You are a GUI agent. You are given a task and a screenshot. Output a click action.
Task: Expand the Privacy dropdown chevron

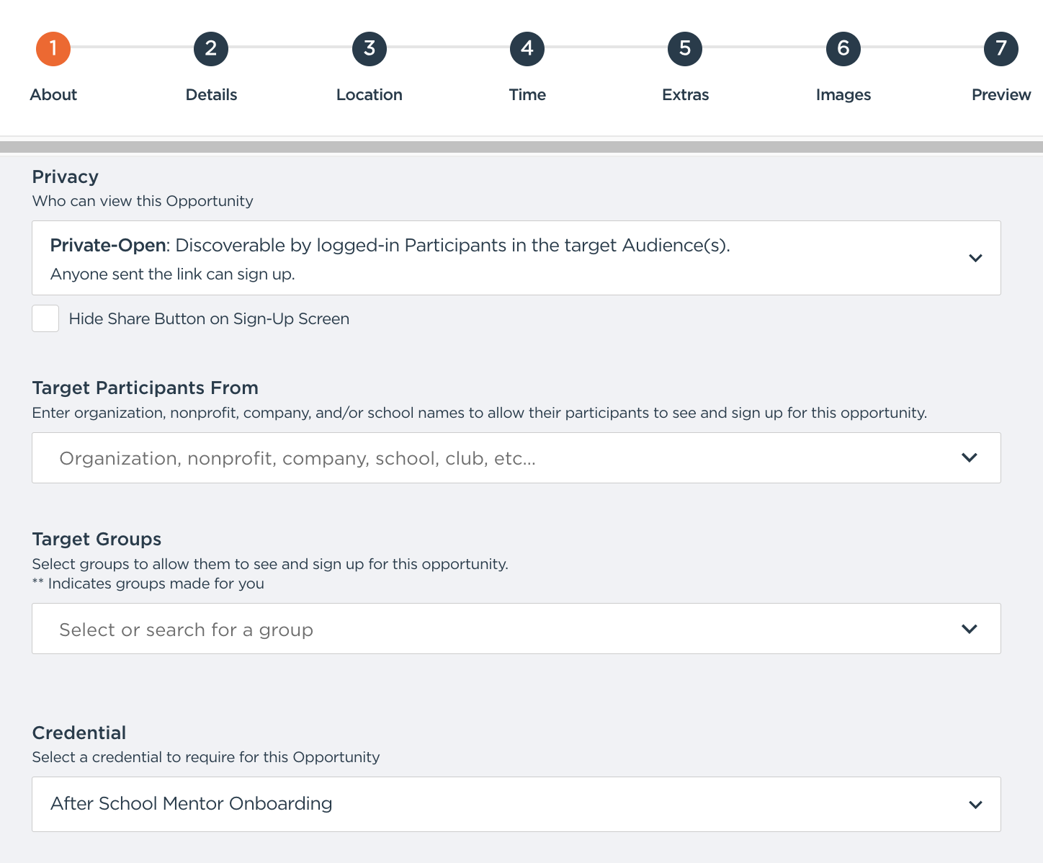pos(975,258)
